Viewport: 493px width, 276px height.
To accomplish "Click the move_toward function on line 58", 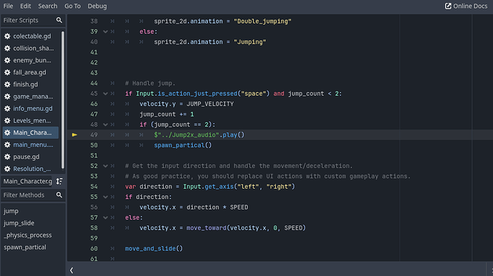I will (206, 228).
